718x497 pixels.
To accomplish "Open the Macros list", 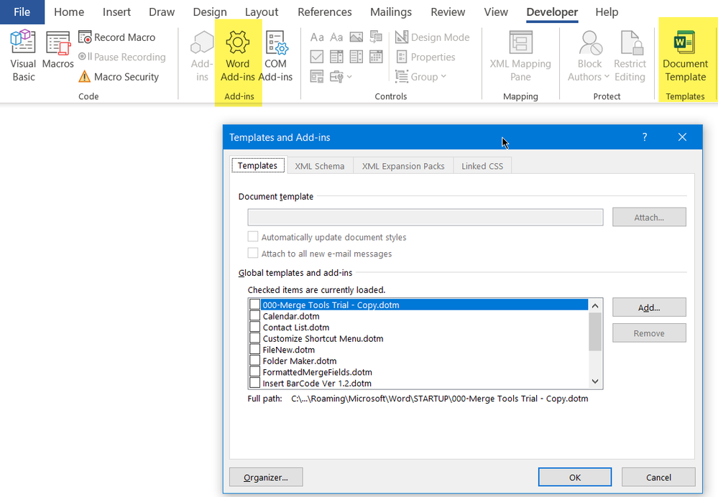I will click(x=57, y=50).
